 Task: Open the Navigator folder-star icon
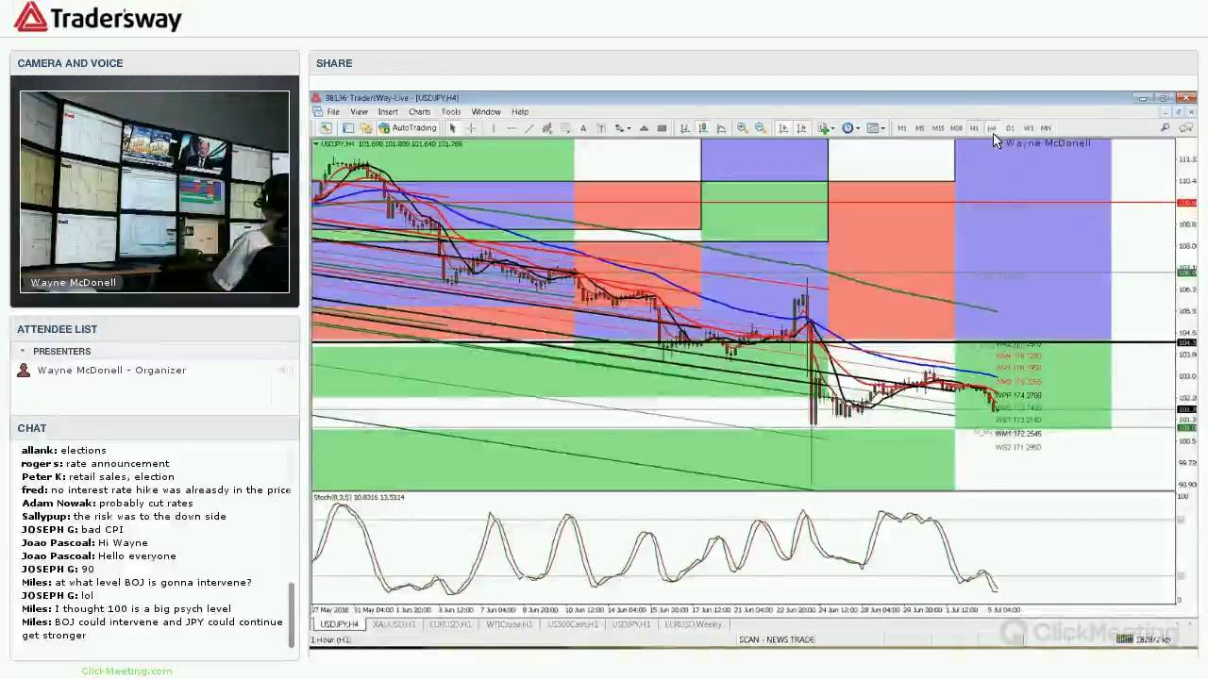click(x=366, y=128)
